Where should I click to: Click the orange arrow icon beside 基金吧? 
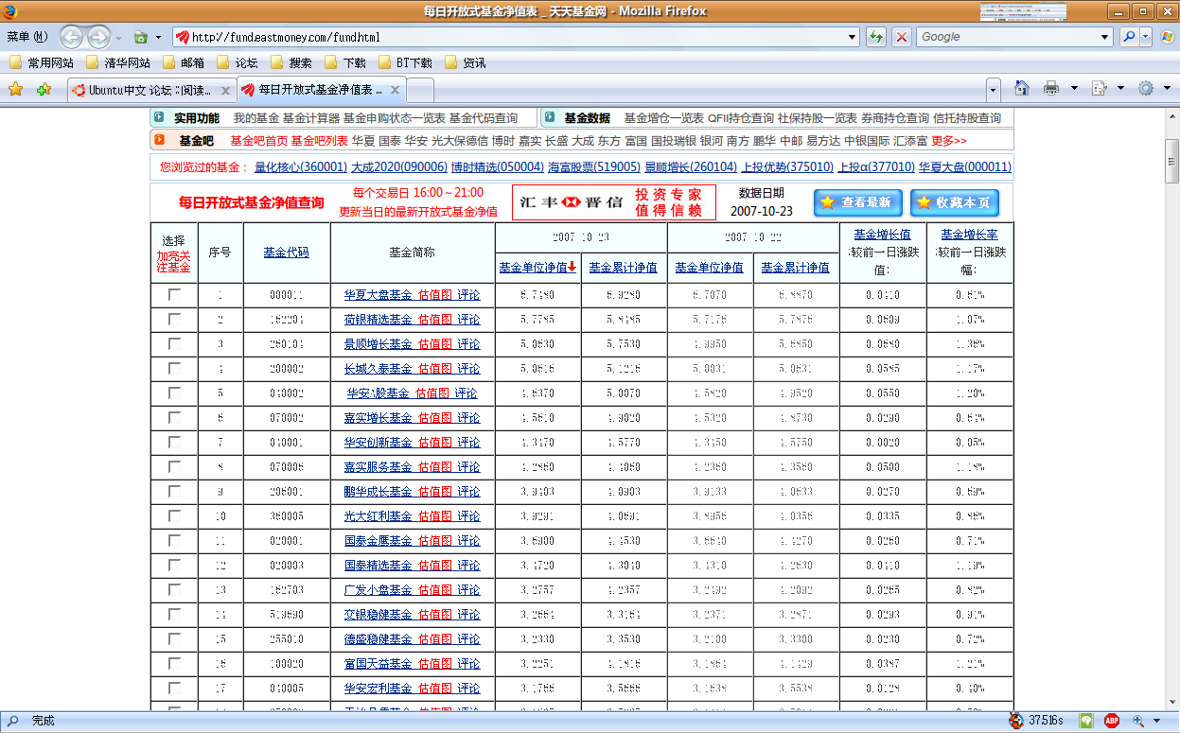(x=159, y=140)
